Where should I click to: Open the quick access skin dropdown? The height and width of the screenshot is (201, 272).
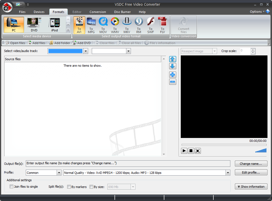pyautogui.click(x=19, y=5)
